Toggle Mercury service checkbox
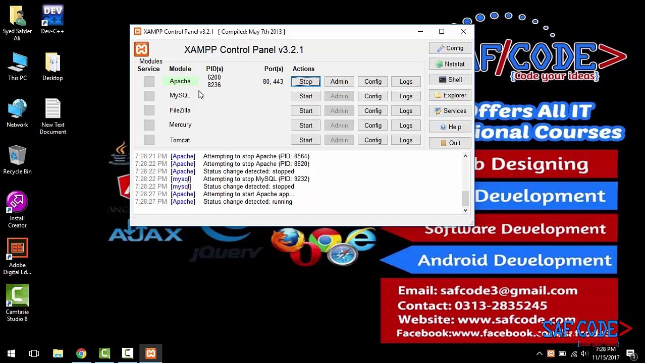The width and height of the screenshot is (645, 363). 149,125
